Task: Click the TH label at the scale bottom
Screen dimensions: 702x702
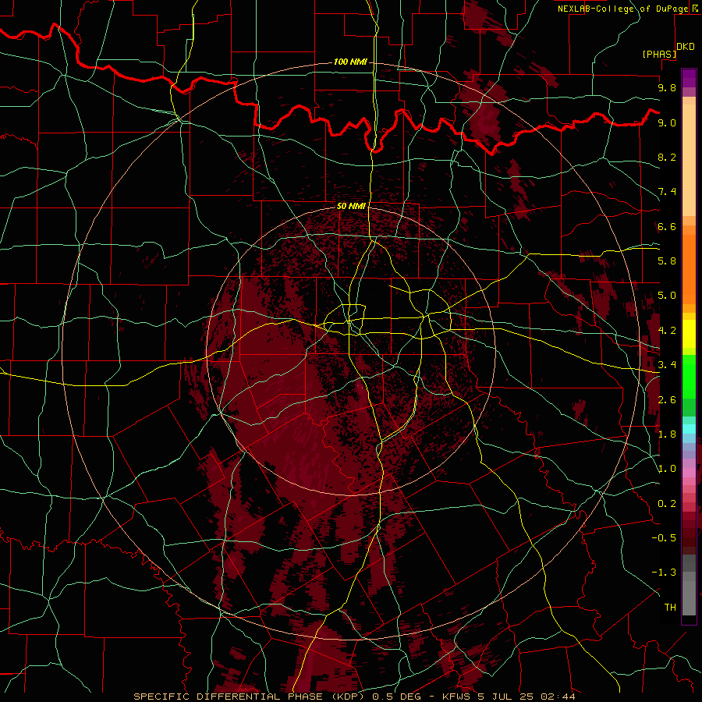Action: click(x=670, y=608)
